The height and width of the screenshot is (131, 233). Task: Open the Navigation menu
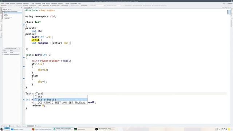(x=26, y=3)
